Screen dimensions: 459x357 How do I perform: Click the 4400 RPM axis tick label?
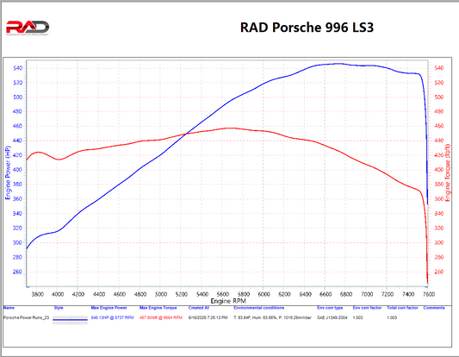[x=99, y=294]
